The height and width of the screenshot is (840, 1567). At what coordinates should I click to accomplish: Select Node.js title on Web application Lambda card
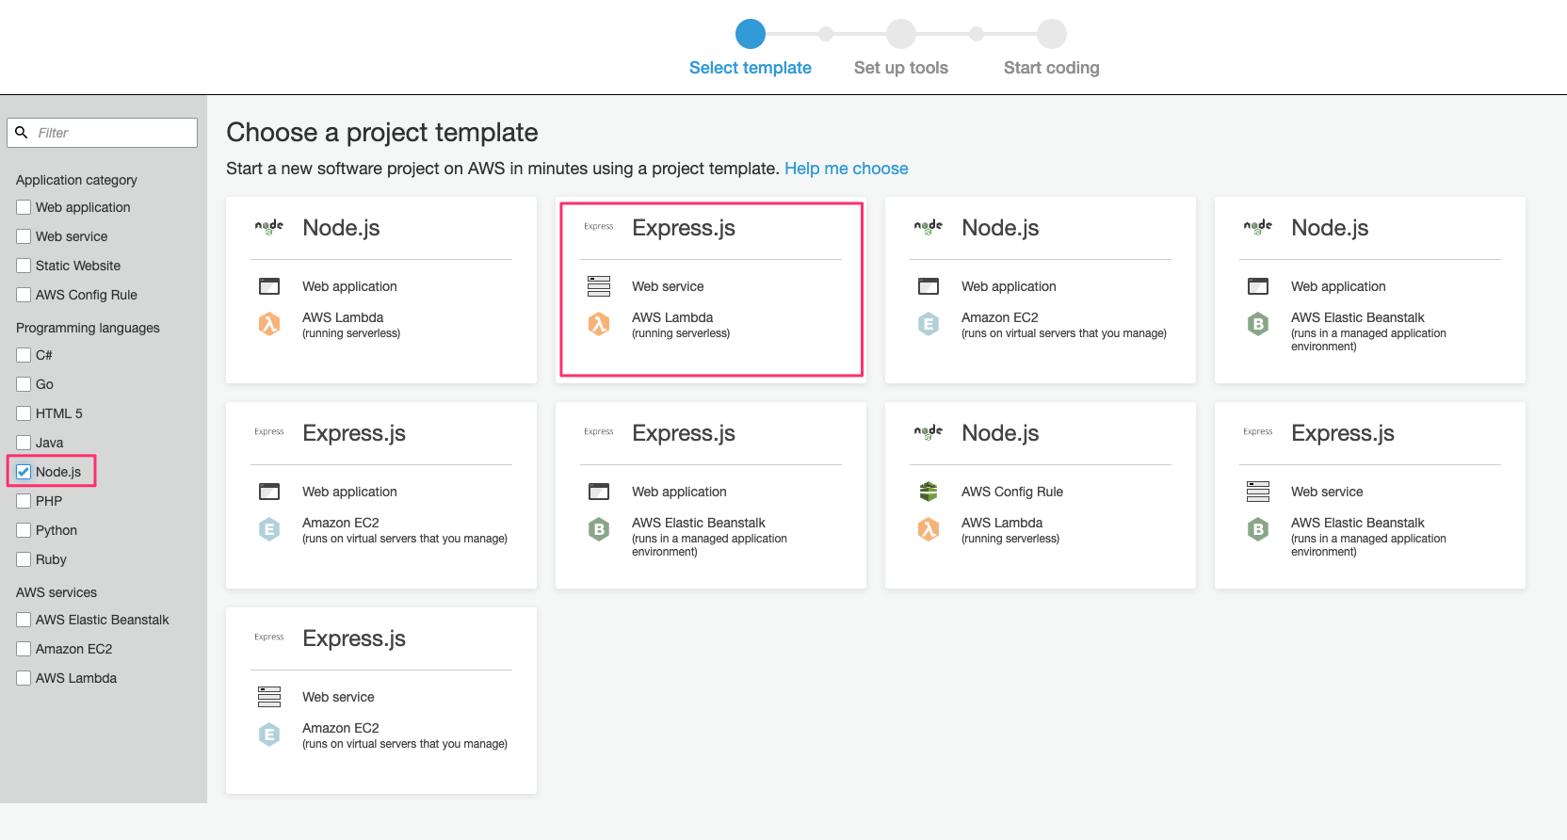tap(341, 228)
